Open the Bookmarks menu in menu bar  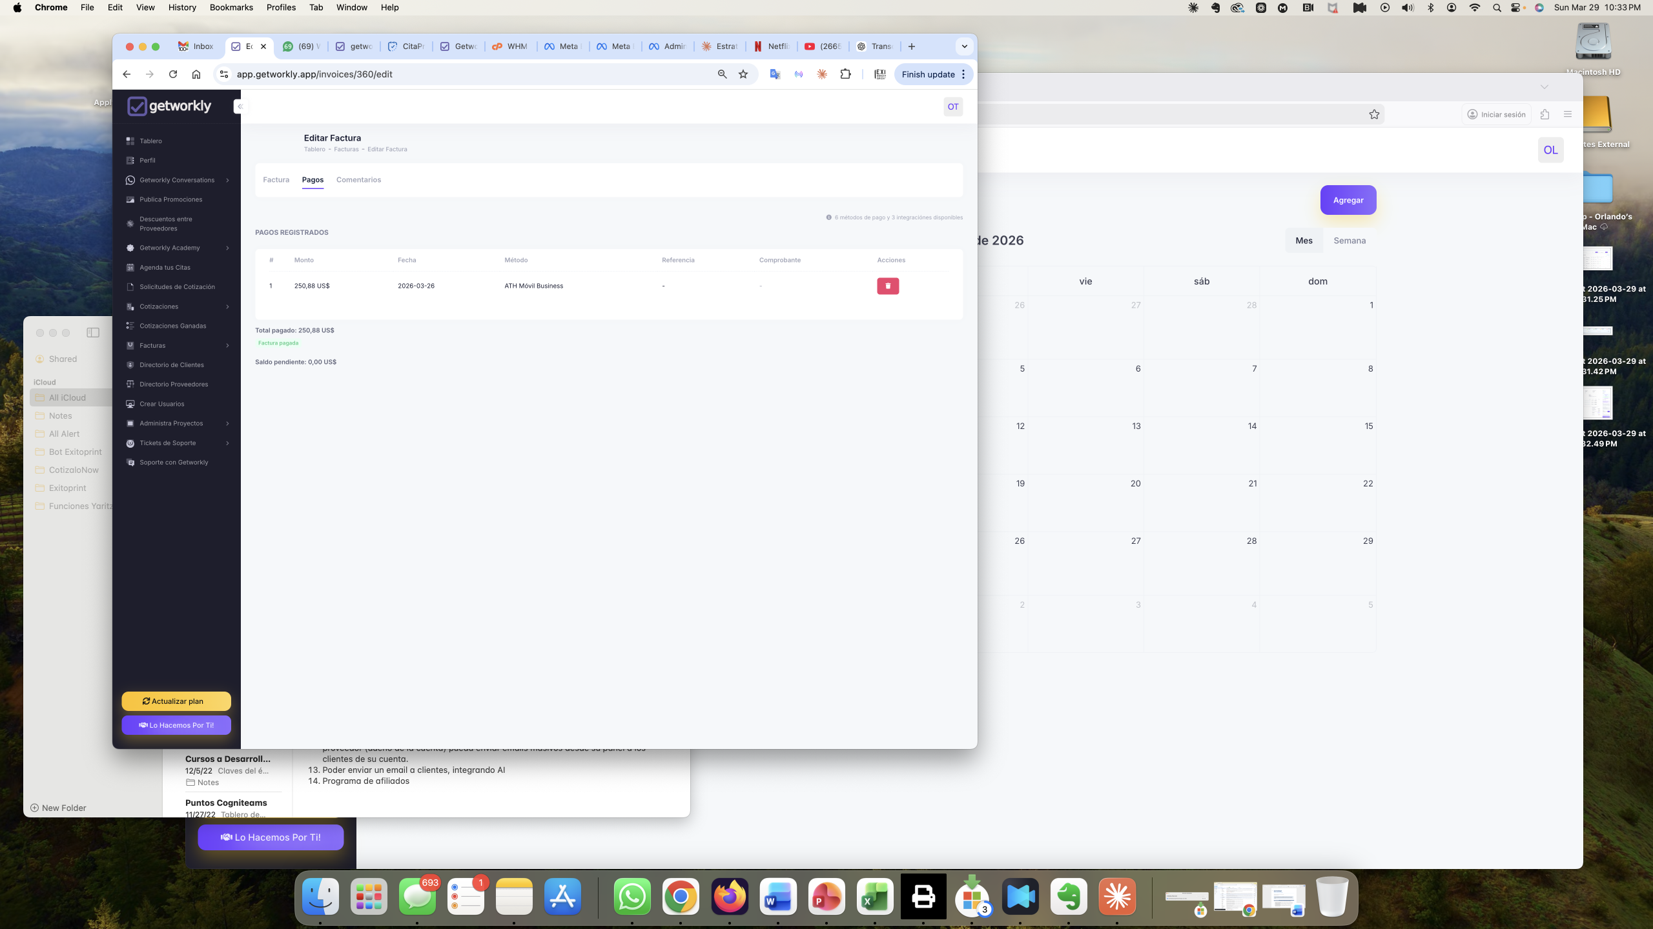pos(231,7)
